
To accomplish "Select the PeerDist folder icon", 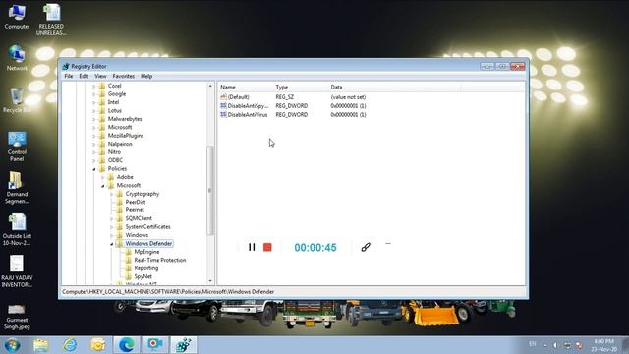I will click(120, 202).
